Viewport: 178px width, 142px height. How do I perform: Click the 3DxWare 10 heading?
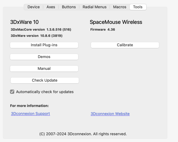[x=24, y=22]
